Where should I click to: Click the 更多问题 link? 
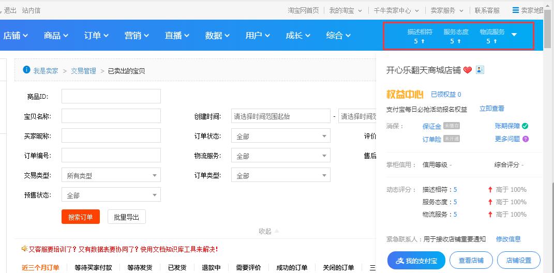[507, 139]
